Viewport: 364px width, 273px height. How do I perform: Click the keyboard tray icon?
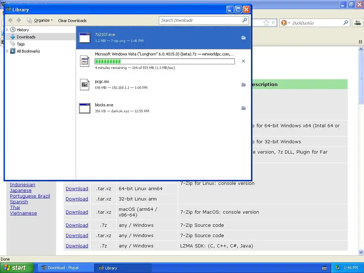point(324,268)
